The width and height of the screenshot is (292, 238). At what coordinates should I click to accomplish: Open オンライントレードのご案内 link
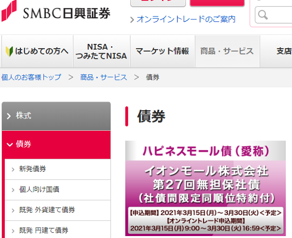pos(186,19)
